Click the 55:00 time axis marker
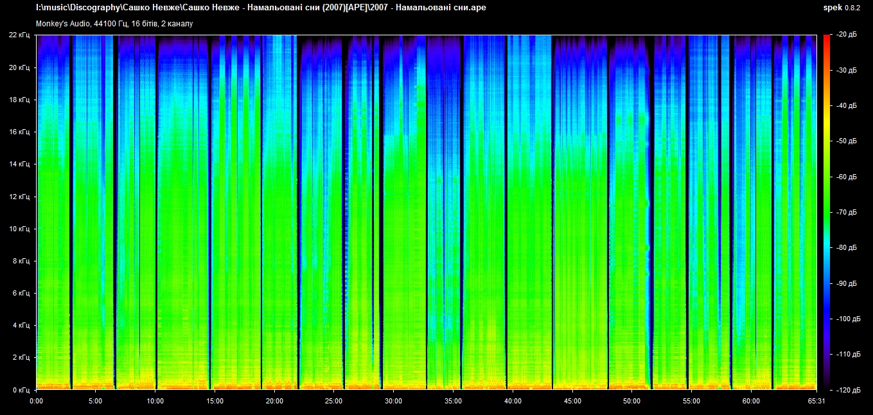The image size is (873, 415). click(x=691, y=400)
